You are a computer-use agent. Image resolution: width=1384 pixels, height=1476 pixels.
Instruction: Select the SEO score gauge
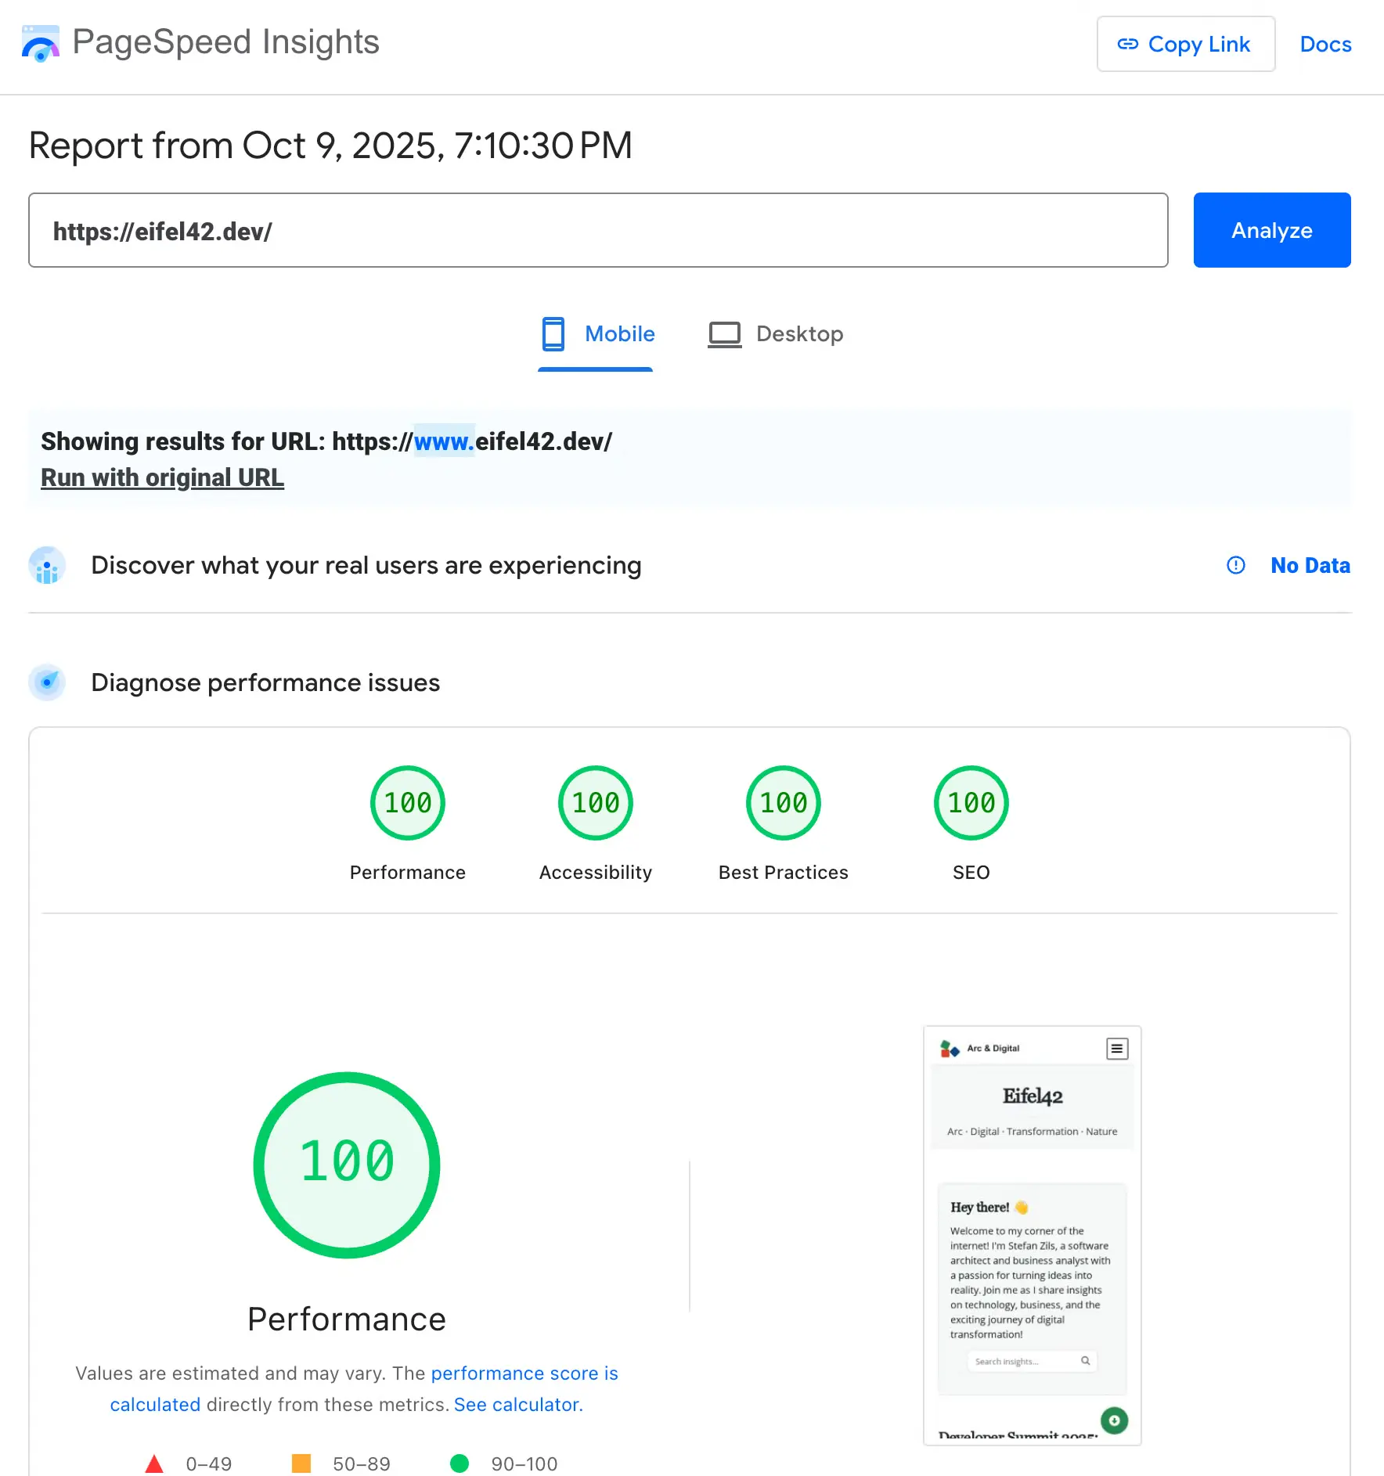(971, 803)
